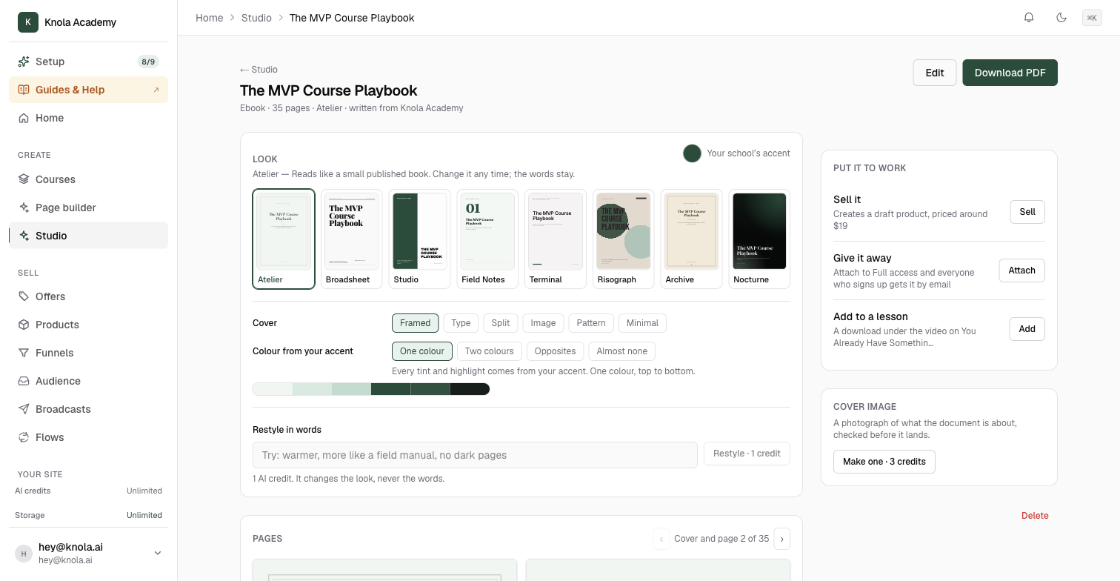Click the Courses stack icon

click(24, 179)
